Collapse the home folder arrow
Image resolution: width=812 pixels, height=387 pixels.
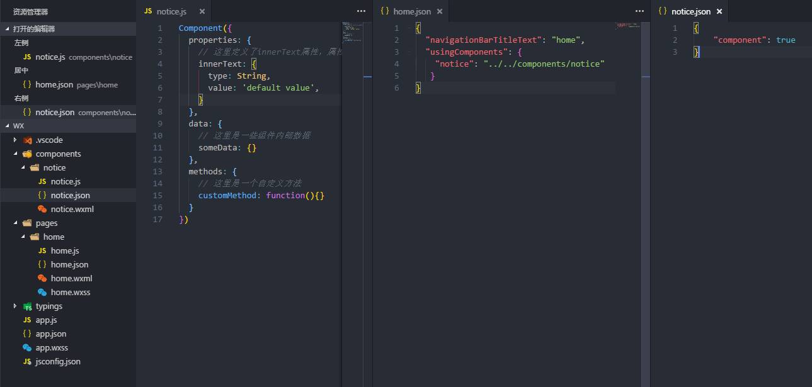pyautogui.click(x=23, y=237)
